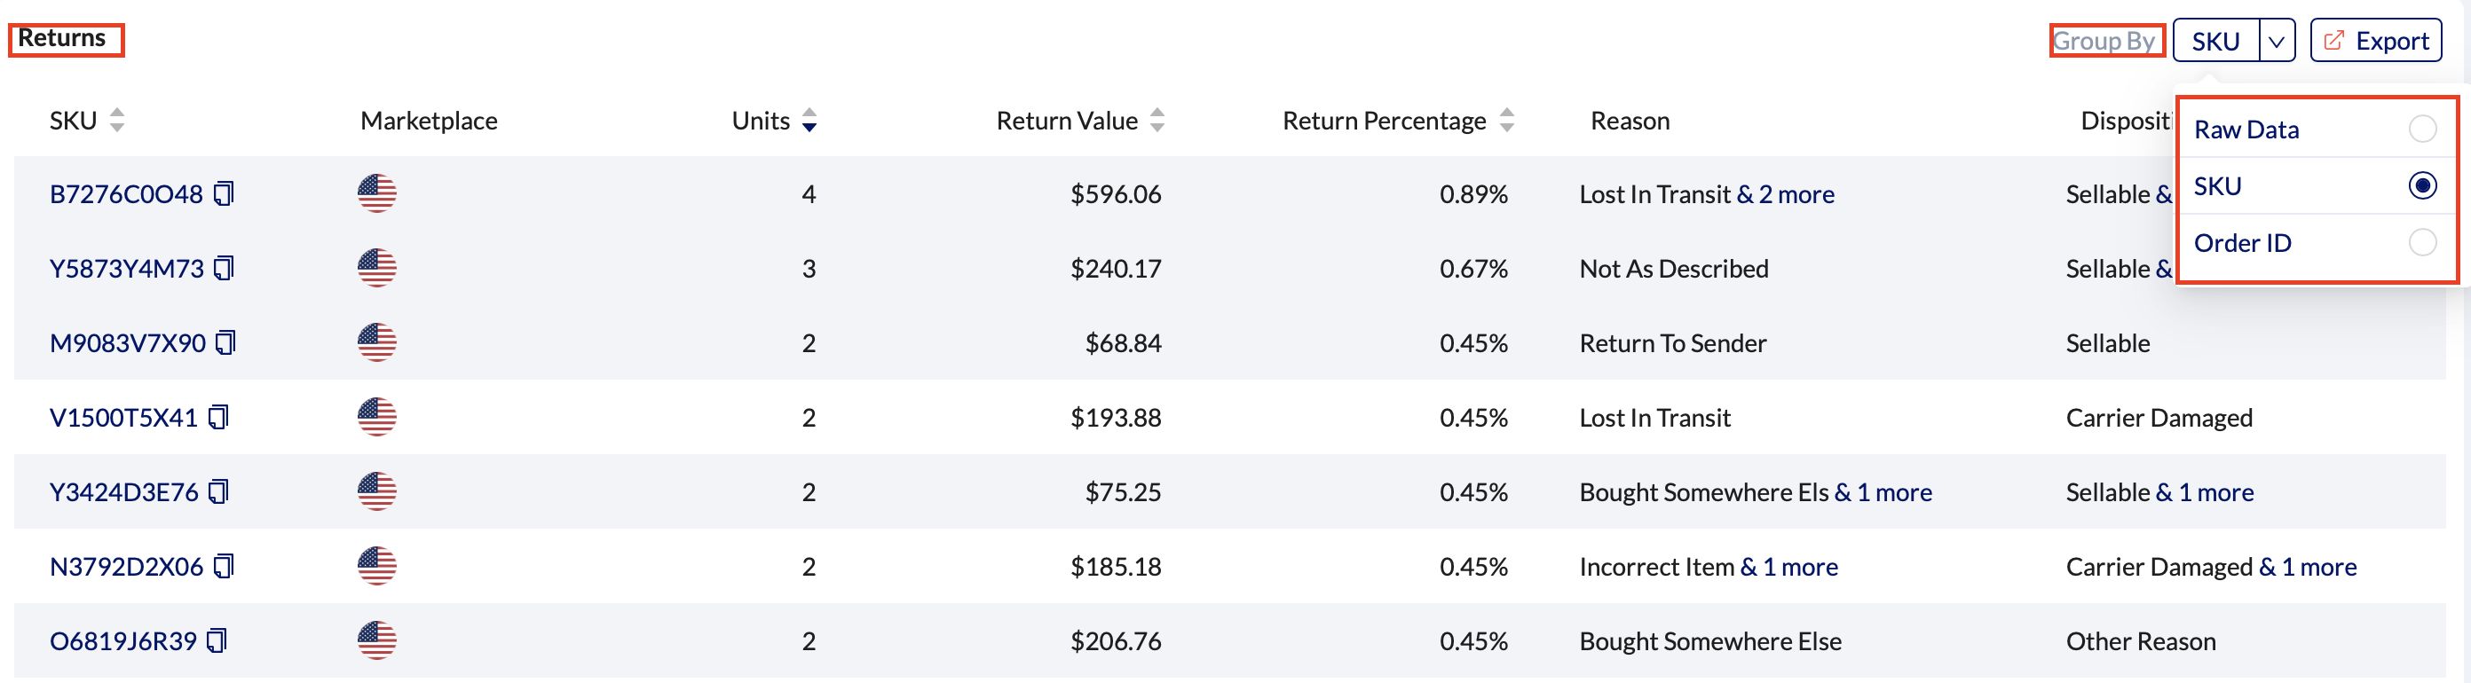The width and height of the screenshot is (2471, 683).
Task: Sort by Return Value column arrows
Action: tap(1157, 121)
